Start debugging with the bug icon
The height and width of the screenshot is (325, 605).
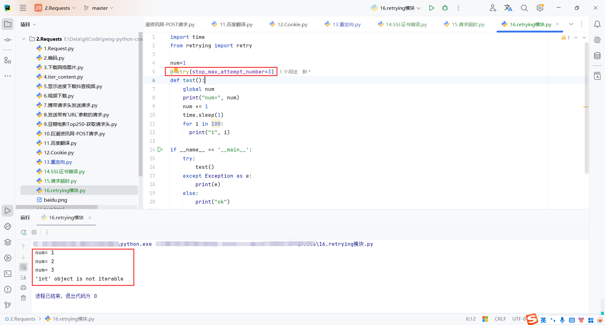coord(445,8)
